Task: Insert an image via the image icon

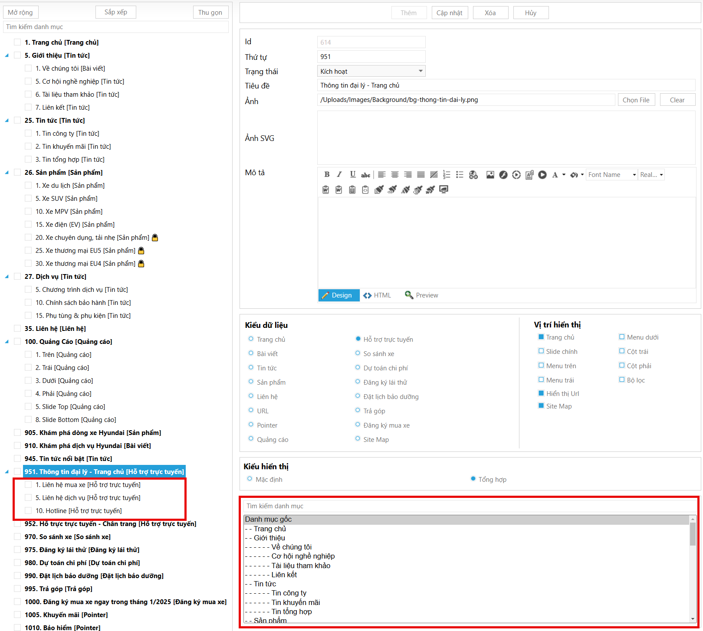Action: (x=490, y=175)
